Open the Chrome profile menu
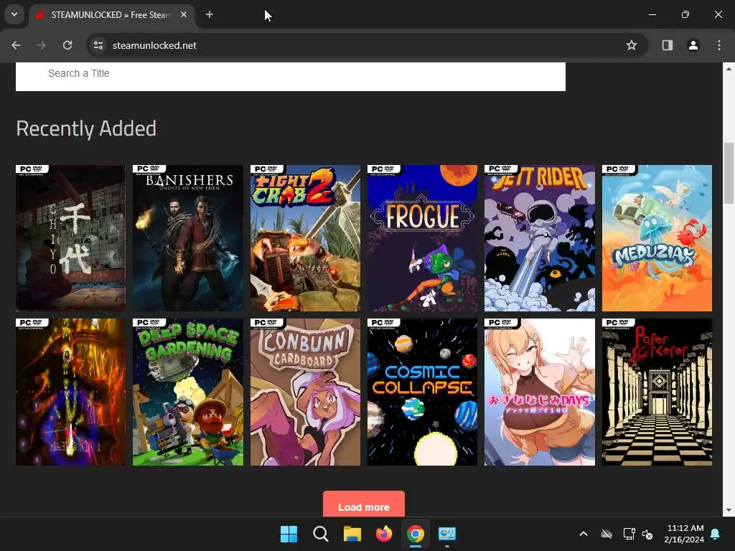 click(x=693, y=45)
